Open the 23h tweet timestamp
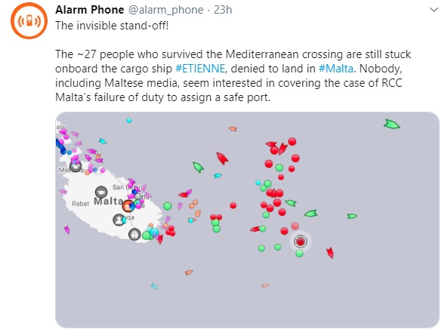 tap(223, 10)
